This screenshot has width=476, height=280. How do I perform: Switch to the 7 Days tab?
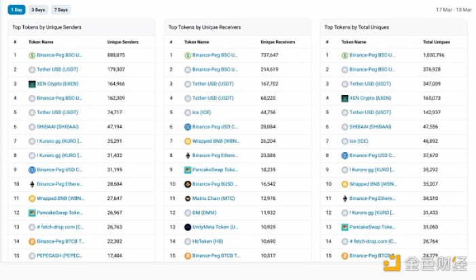coord(61,10)
